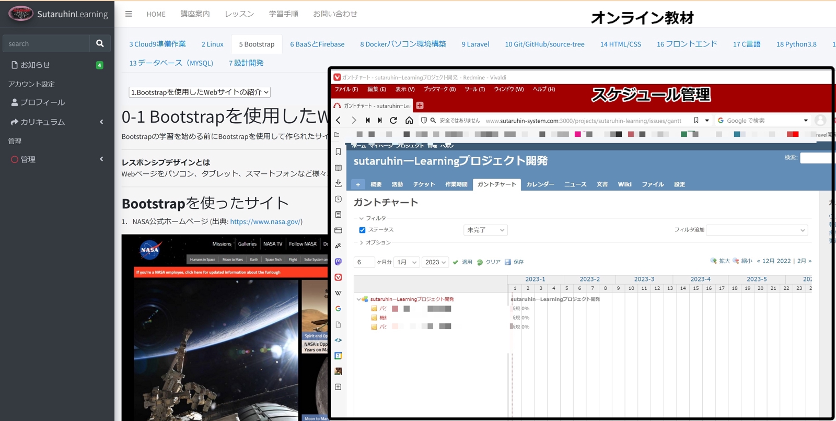Select the 9 Laravel course tab
This screenshot has width=836, height=421.
click(x=475, y=44)
